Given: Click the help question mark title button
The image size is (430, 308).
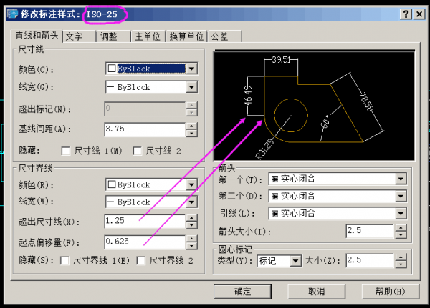Looking at the screenshot, I should point(404,14).
